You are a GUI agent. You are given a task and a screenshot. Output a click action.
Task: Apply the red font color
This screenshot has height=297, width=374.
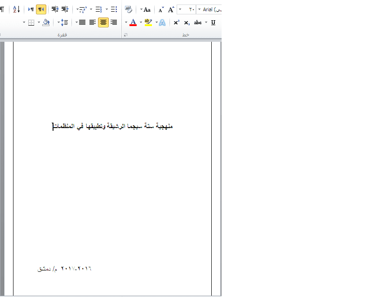pos(133,22)
